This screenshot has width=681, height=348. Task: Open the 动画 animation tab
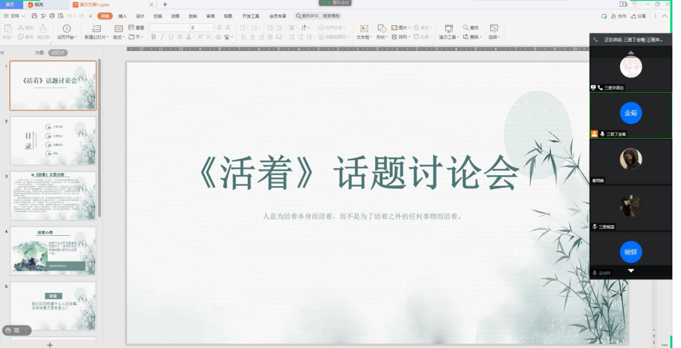point(175,16)
